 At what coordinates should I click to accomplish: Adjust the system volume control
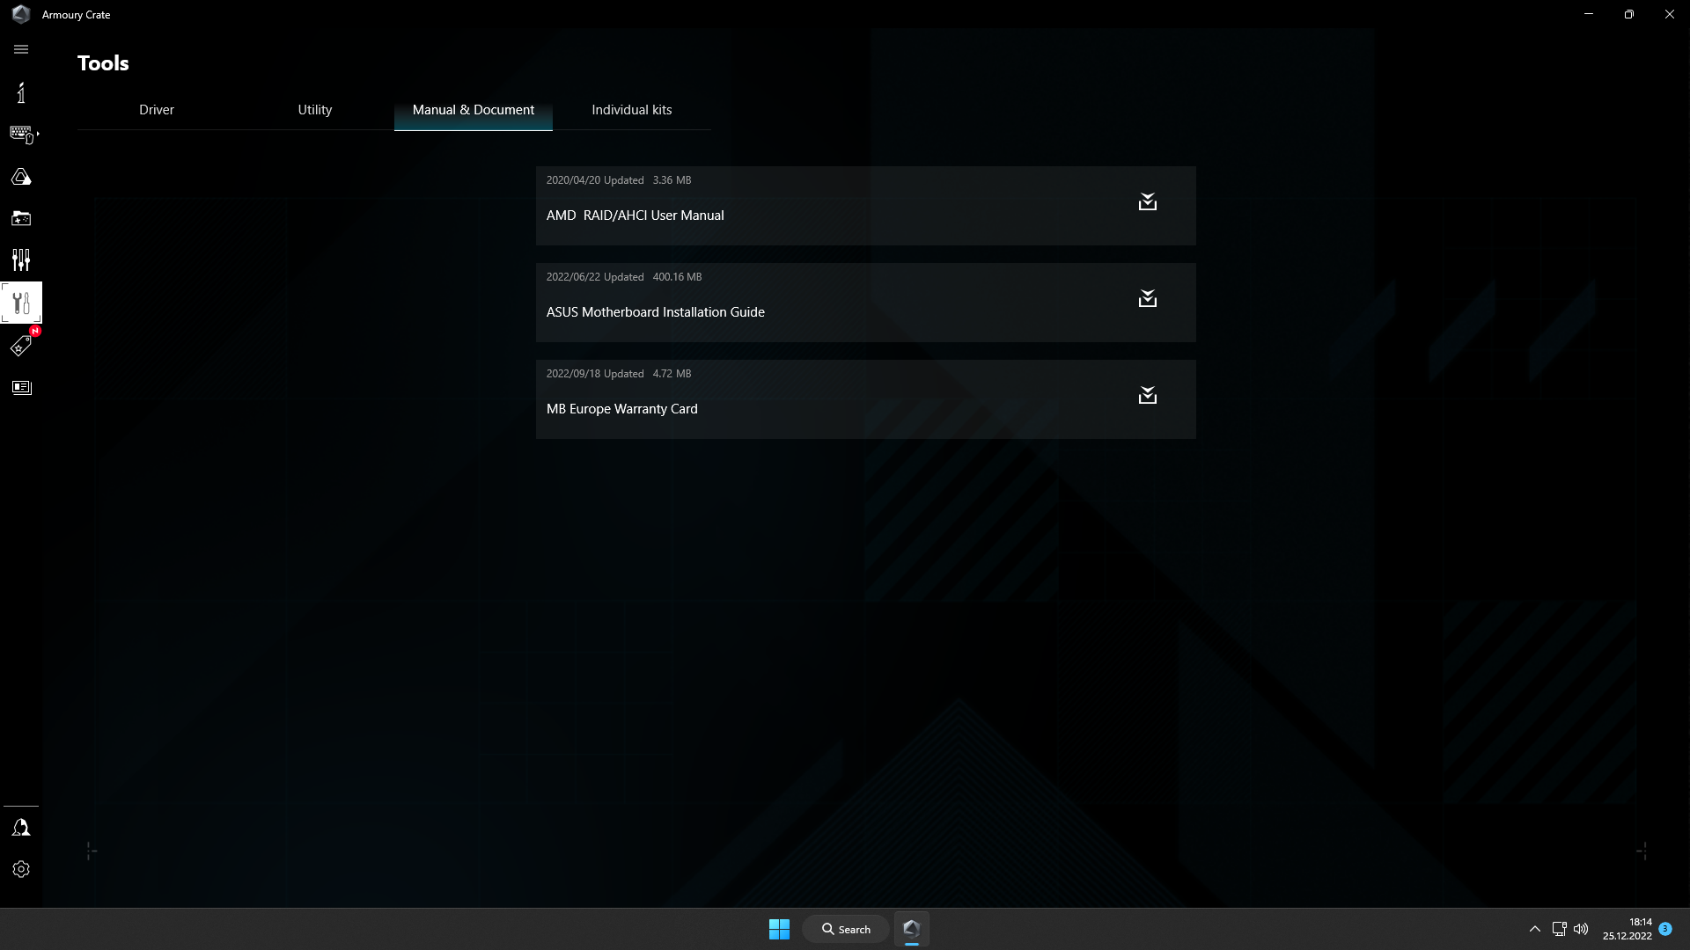[1581, 928]
